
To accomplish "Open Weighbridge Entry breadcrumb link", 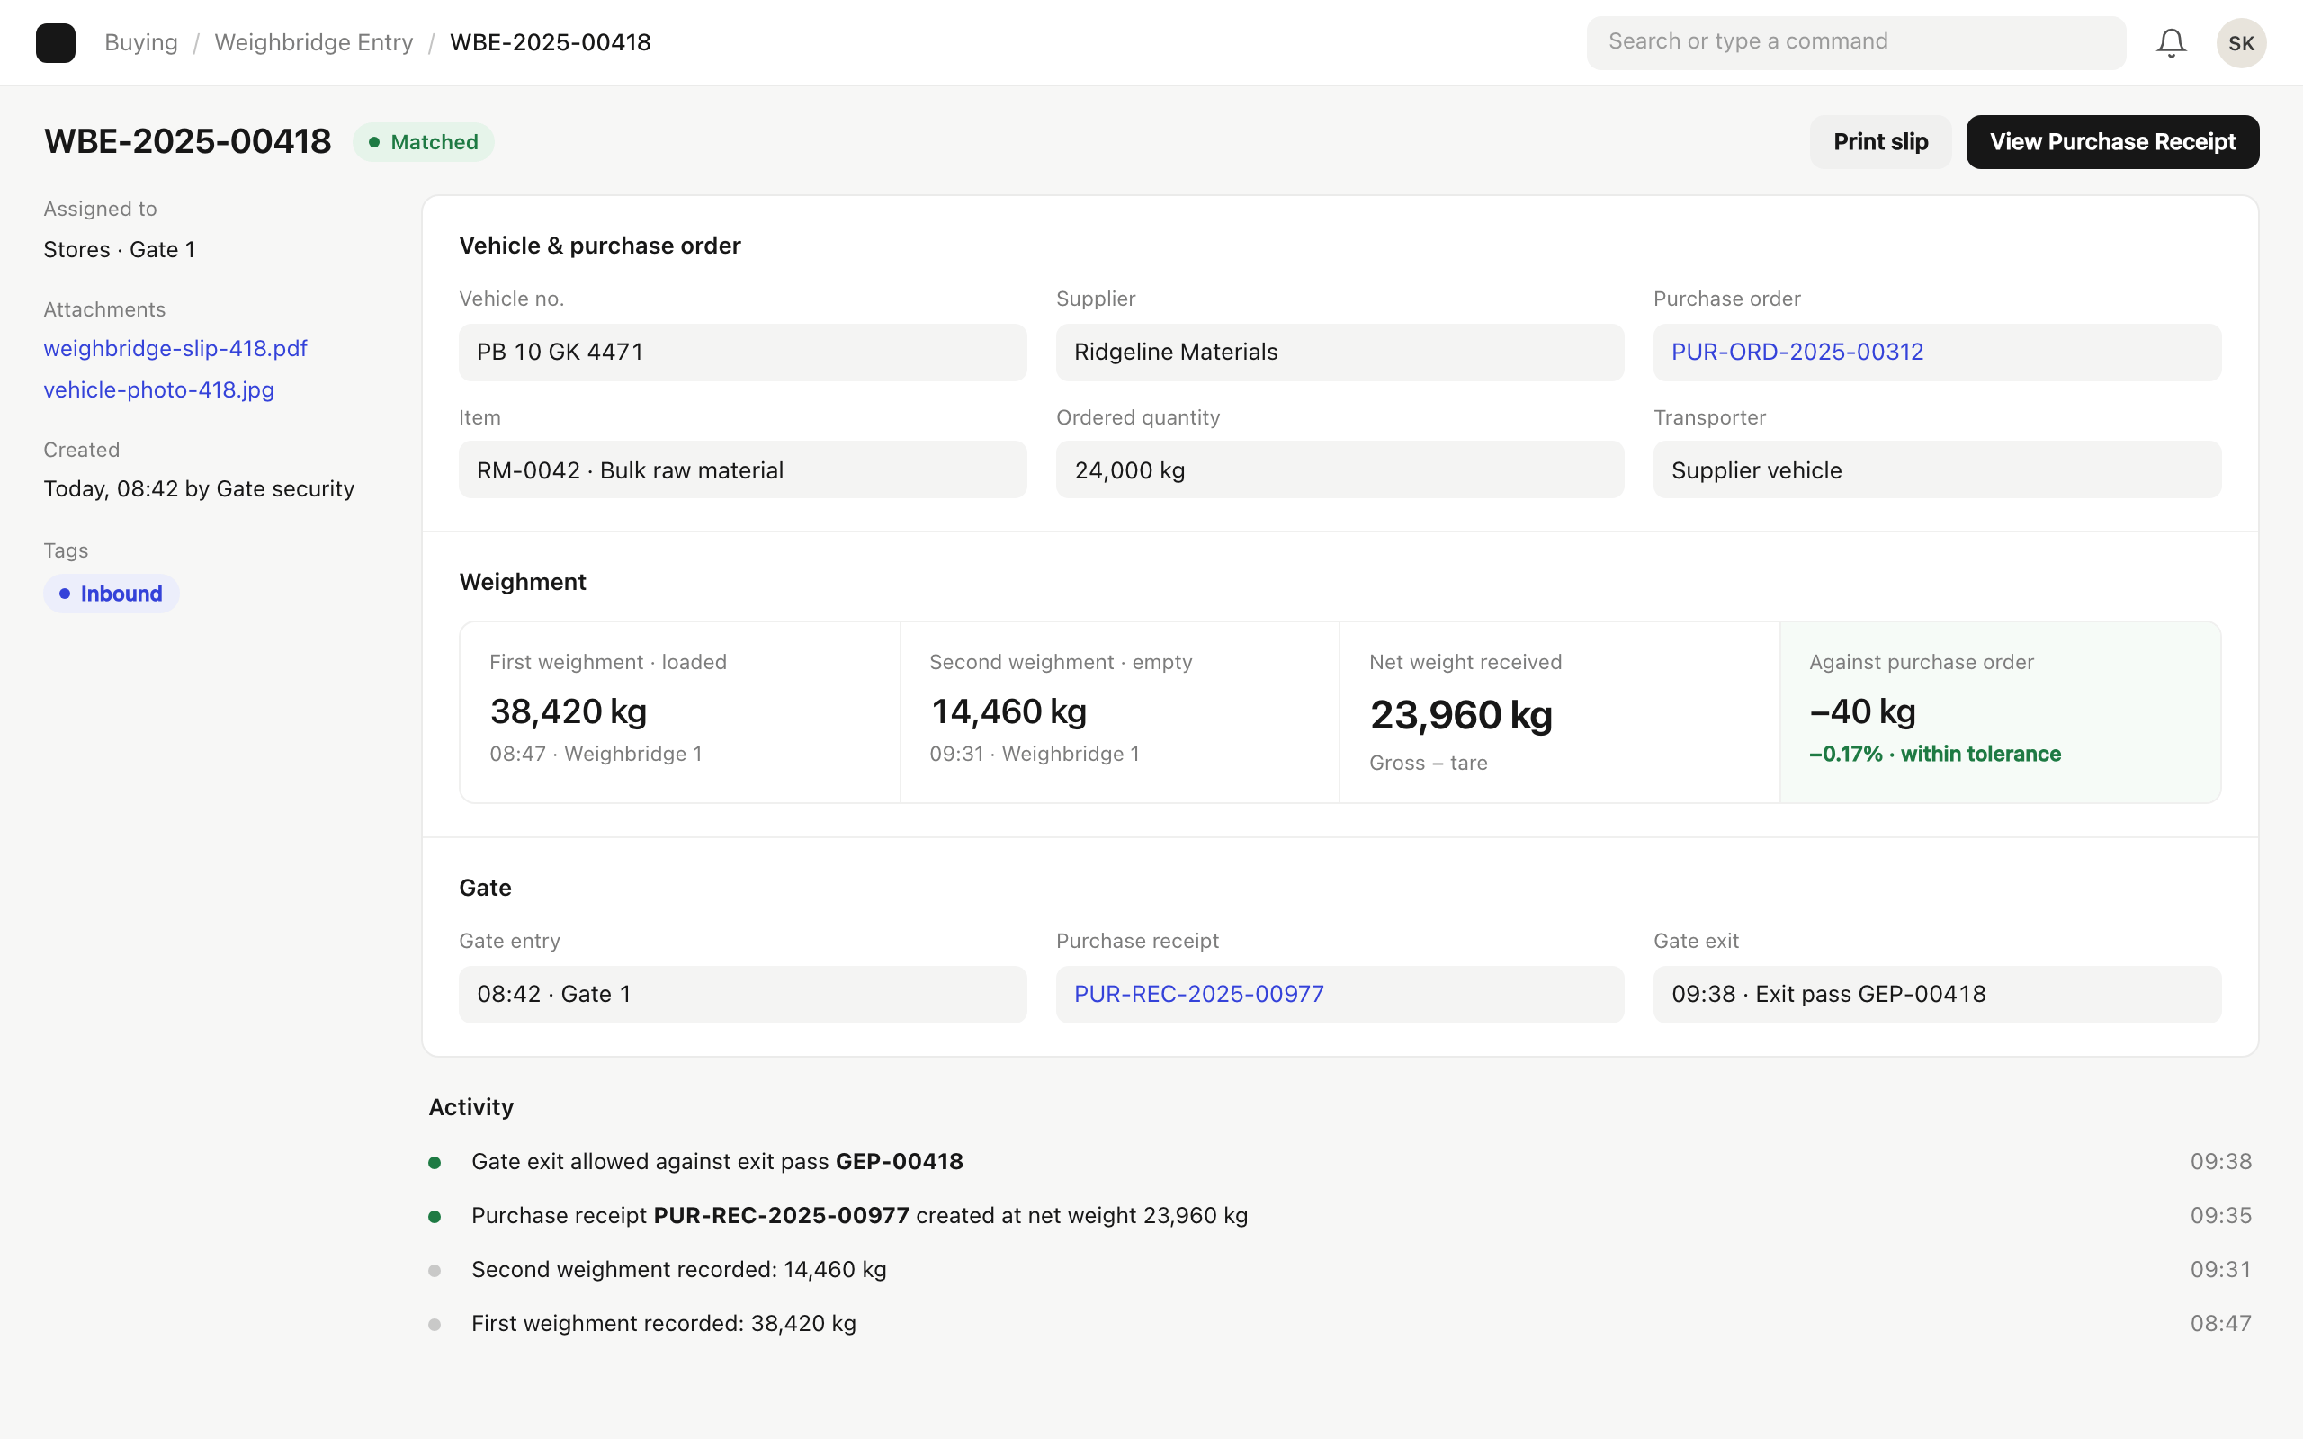I will (x=314, y=43).
